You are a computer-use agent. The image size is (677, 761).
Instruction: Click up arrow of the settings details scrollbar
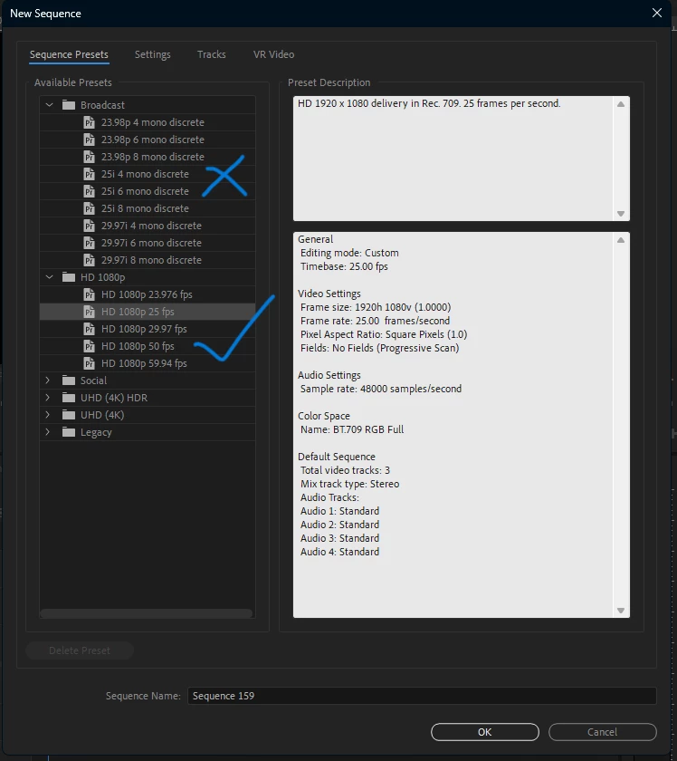click(621, 240)
